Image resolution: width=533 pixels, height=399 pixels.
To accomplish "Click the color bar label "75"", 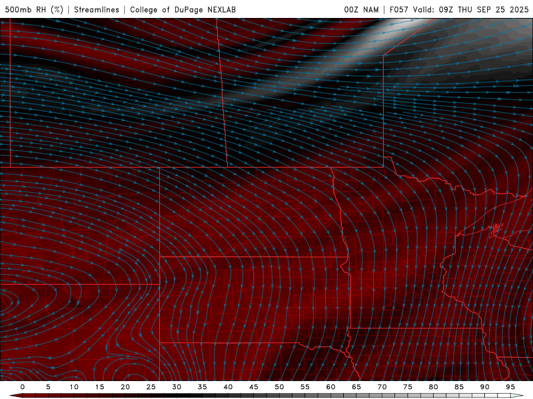I will [x=408, y=387].
